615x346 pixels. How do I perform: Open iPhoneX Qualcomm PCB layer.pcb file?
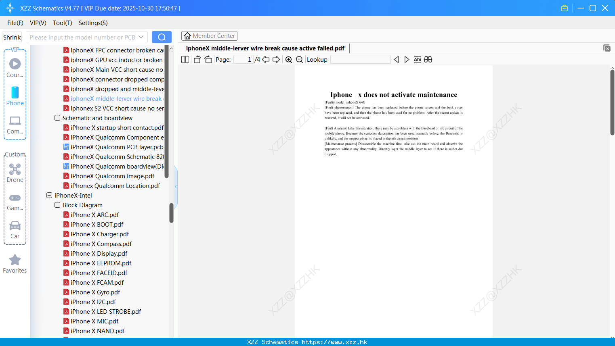(x=113, y=147)
